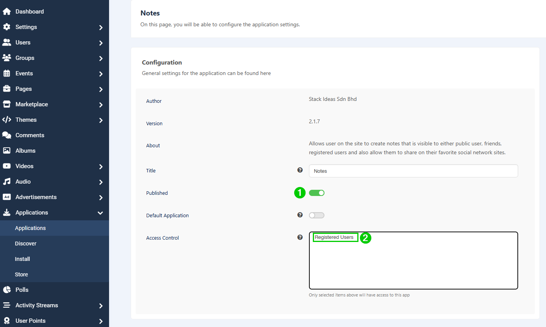This screenshot has width=546, height=327.
Task: Click the Videos play icon
Action: pos(7,166)
